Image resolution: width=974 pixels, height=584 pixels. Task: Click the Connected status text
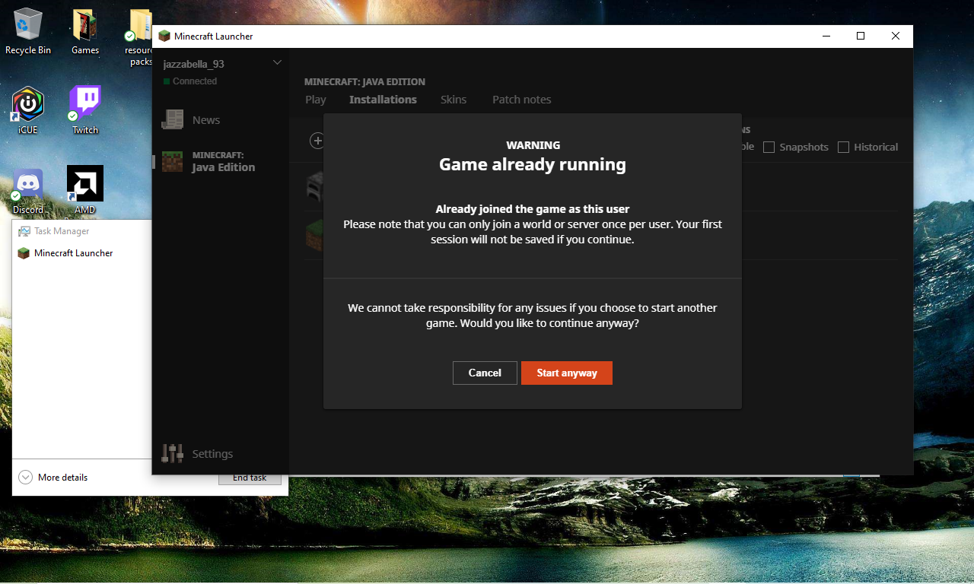click(x=195, y=81)
